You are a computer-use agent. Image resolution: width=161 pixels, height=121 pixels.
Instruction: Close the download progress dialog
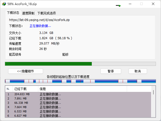click(153, 4)
